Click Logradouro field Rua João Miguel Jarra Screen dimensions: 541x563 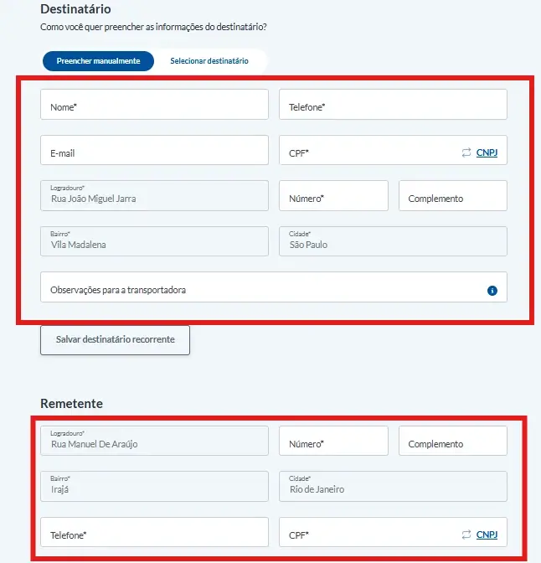pos(154,196)
